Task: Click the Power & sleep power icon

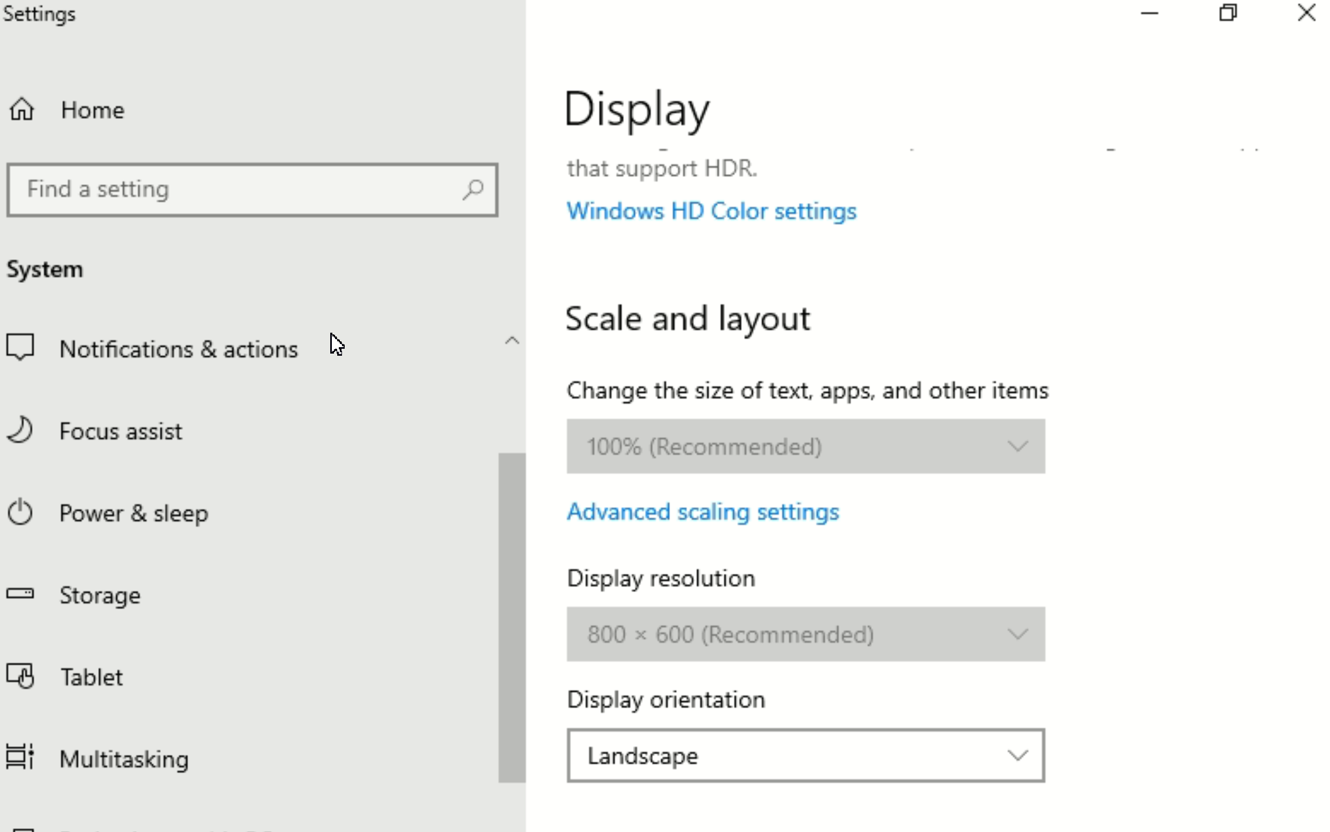Action: (20, 512)
